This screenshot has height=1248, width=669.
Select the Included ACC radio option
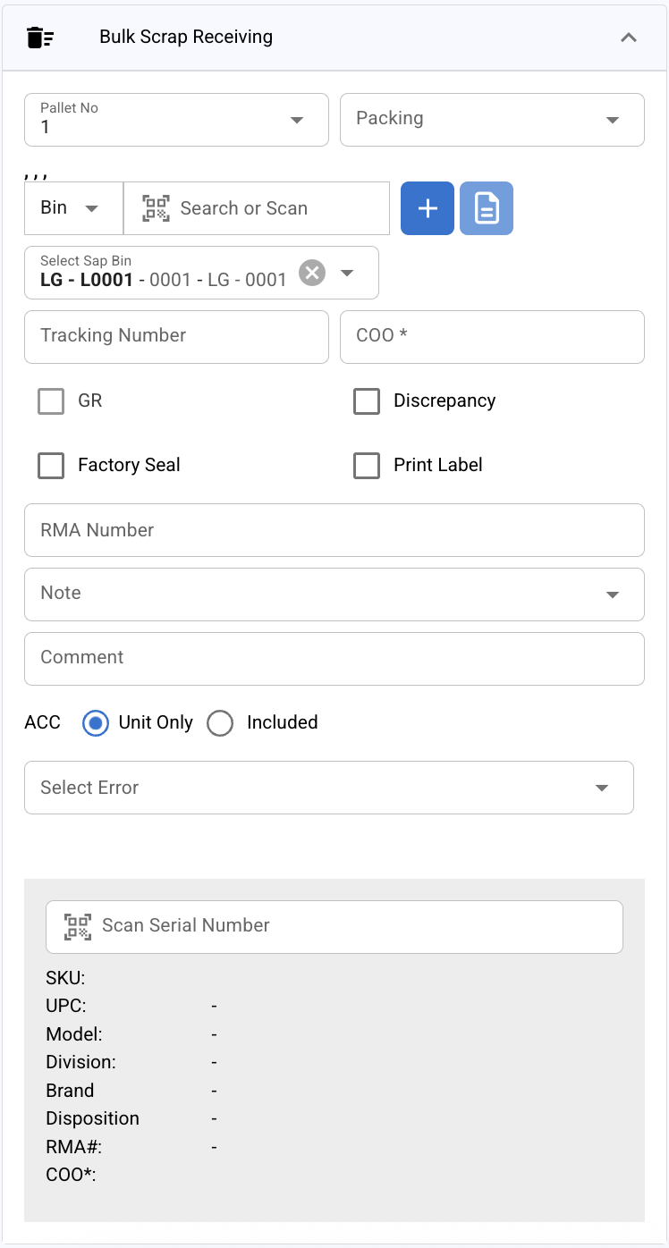click(220, 723)
